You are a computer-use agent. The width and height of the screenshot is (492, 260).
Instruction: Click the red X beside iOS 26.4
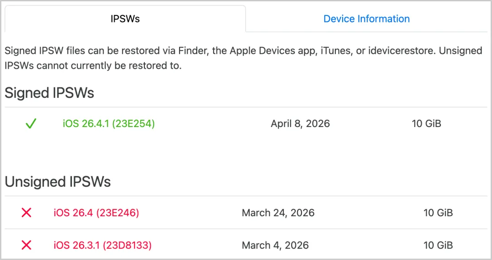pyautogui.click(x=26, y=213)
